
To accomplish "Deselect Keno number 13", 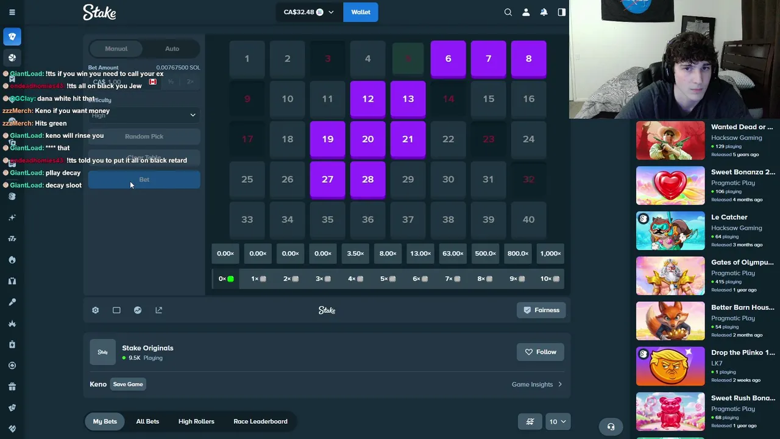I will point(408,99).
